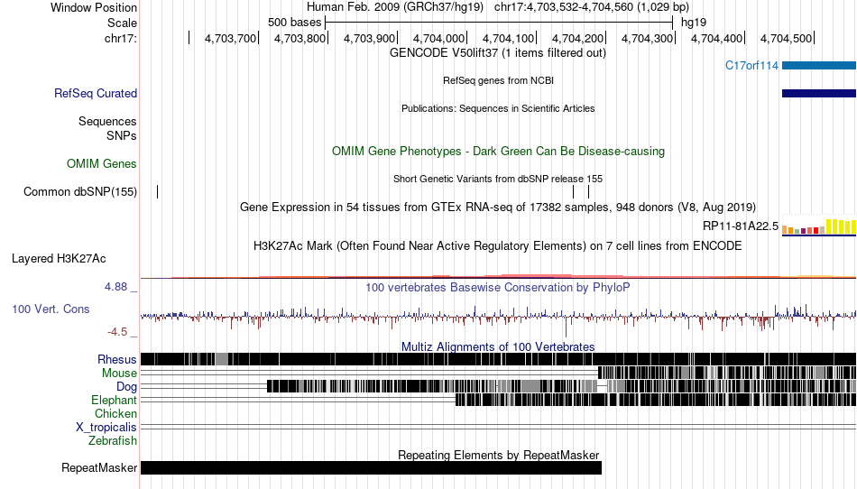Click the Zebrafish alignment row label
The image size is (857, 489).
(x=113, y=441)
